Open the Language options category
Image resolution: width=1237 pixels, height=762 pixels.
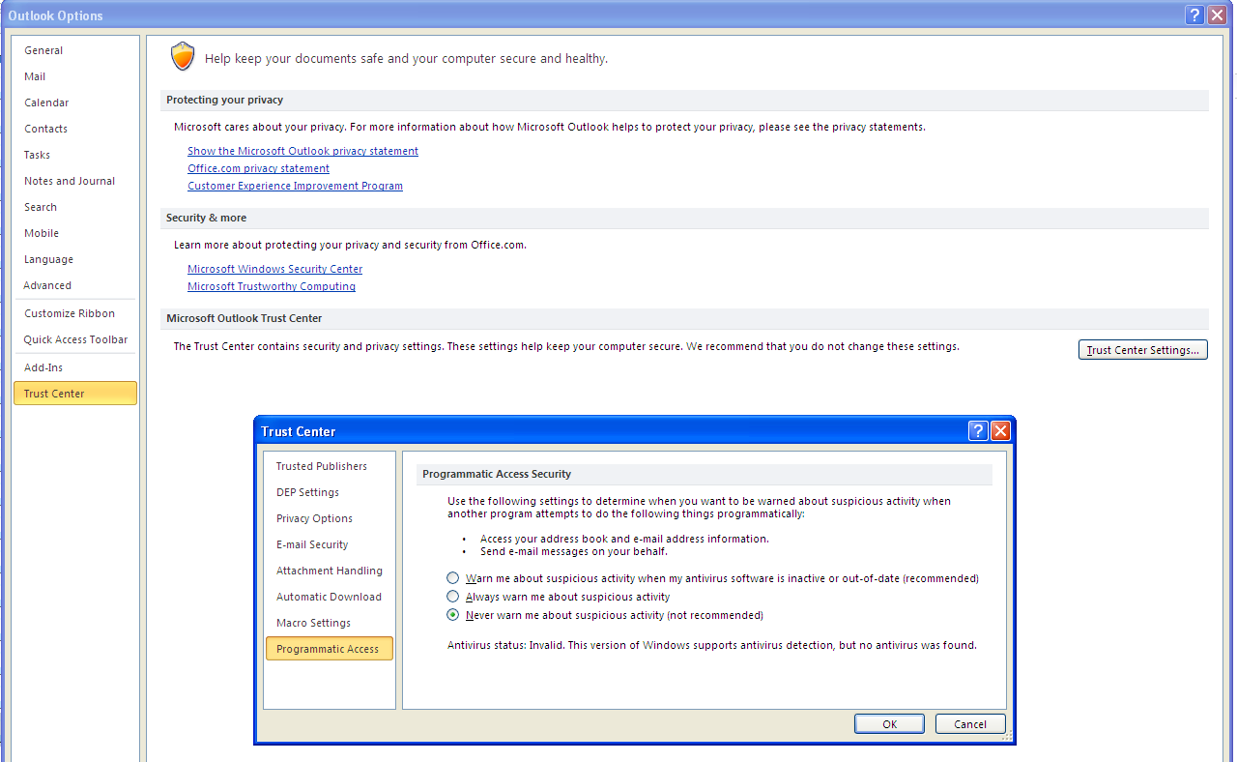(74, 259)
